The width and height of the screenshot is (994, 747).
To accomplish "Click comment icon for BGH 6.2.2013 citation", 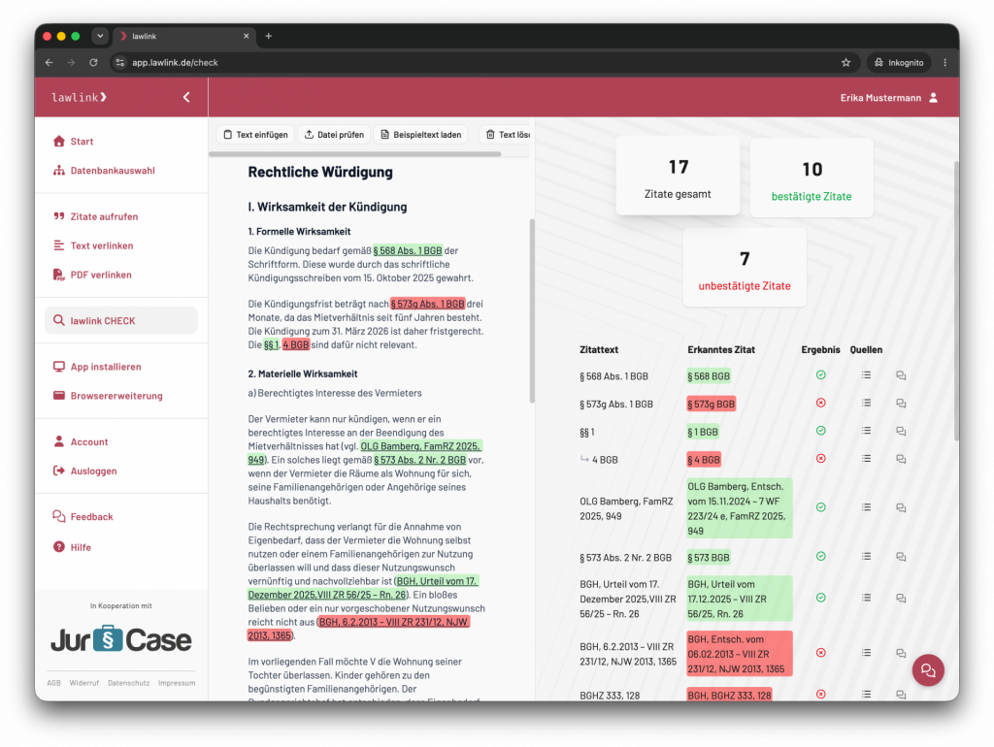I will (901, 653).
